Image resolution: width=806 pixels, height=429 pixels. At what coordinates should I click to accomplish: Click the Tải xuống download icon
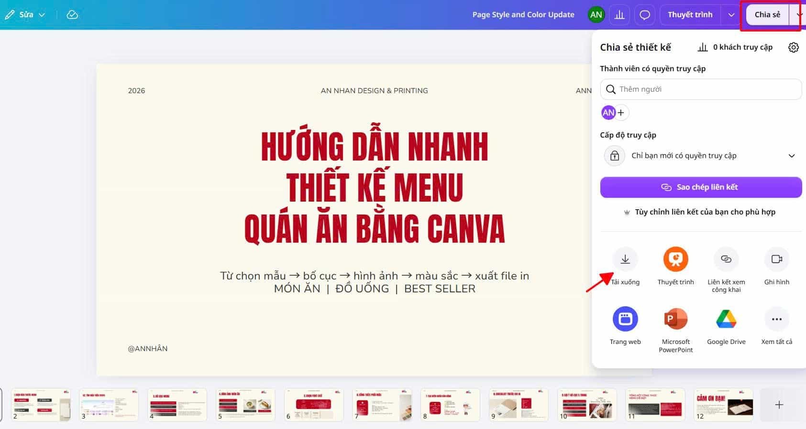[x=625, y=259]
